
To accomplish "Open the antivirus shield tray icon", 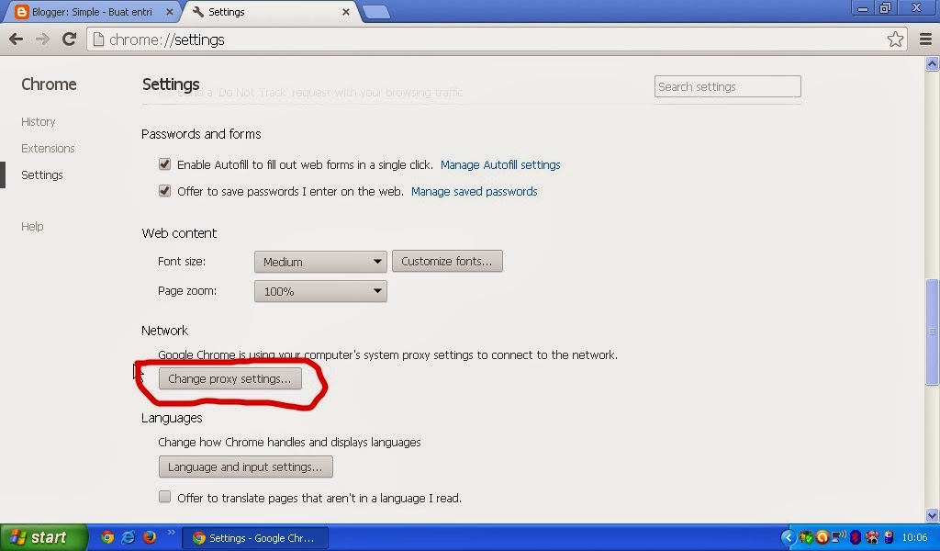I will [x=806, y=537].
